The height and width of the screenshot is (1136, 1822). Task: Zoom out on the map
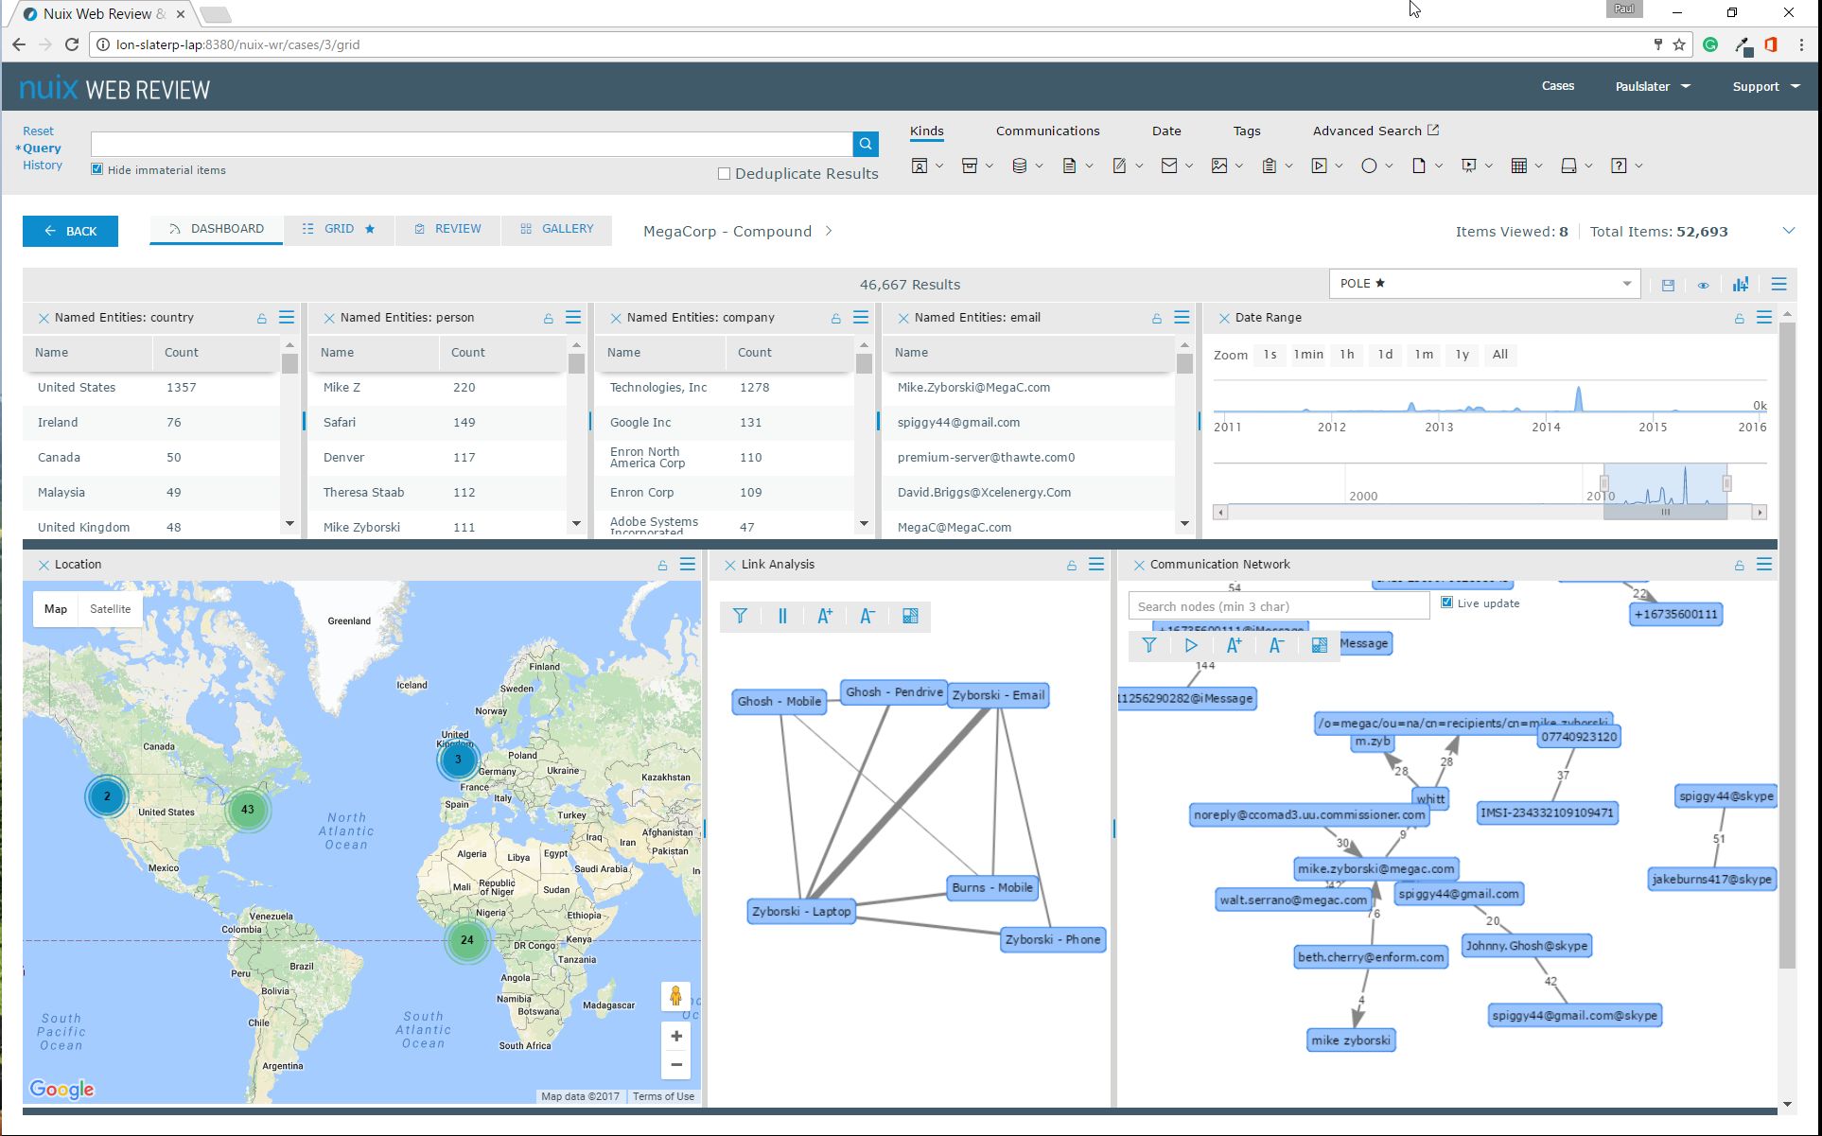coord(676,1065)
